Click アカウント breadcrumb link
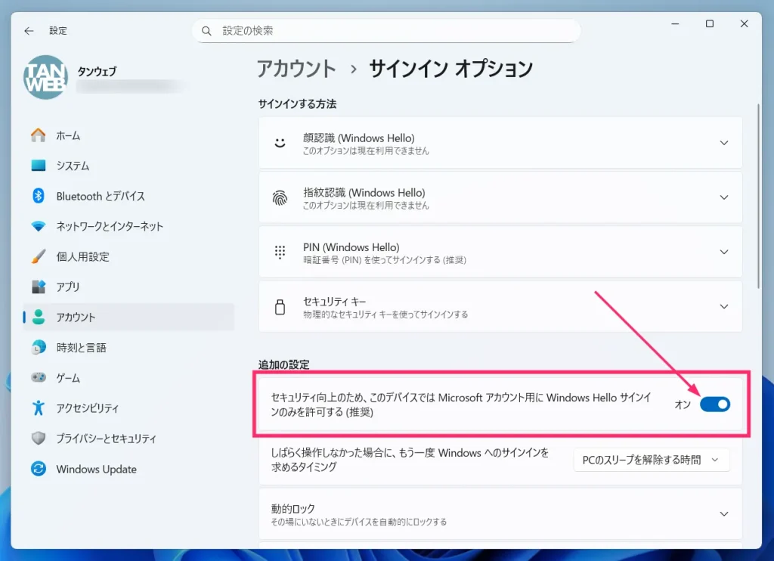Screen dimensions: 774x561 coord(296,69)
